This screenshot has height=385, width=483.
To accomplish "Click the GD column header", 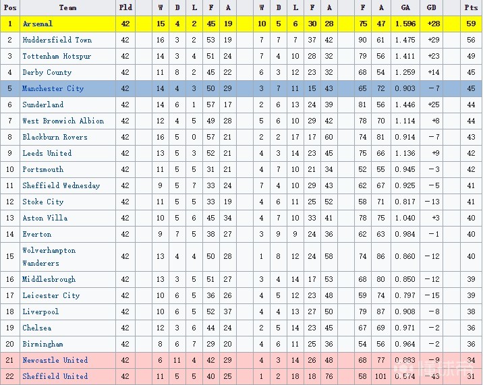I will (432, 8).
